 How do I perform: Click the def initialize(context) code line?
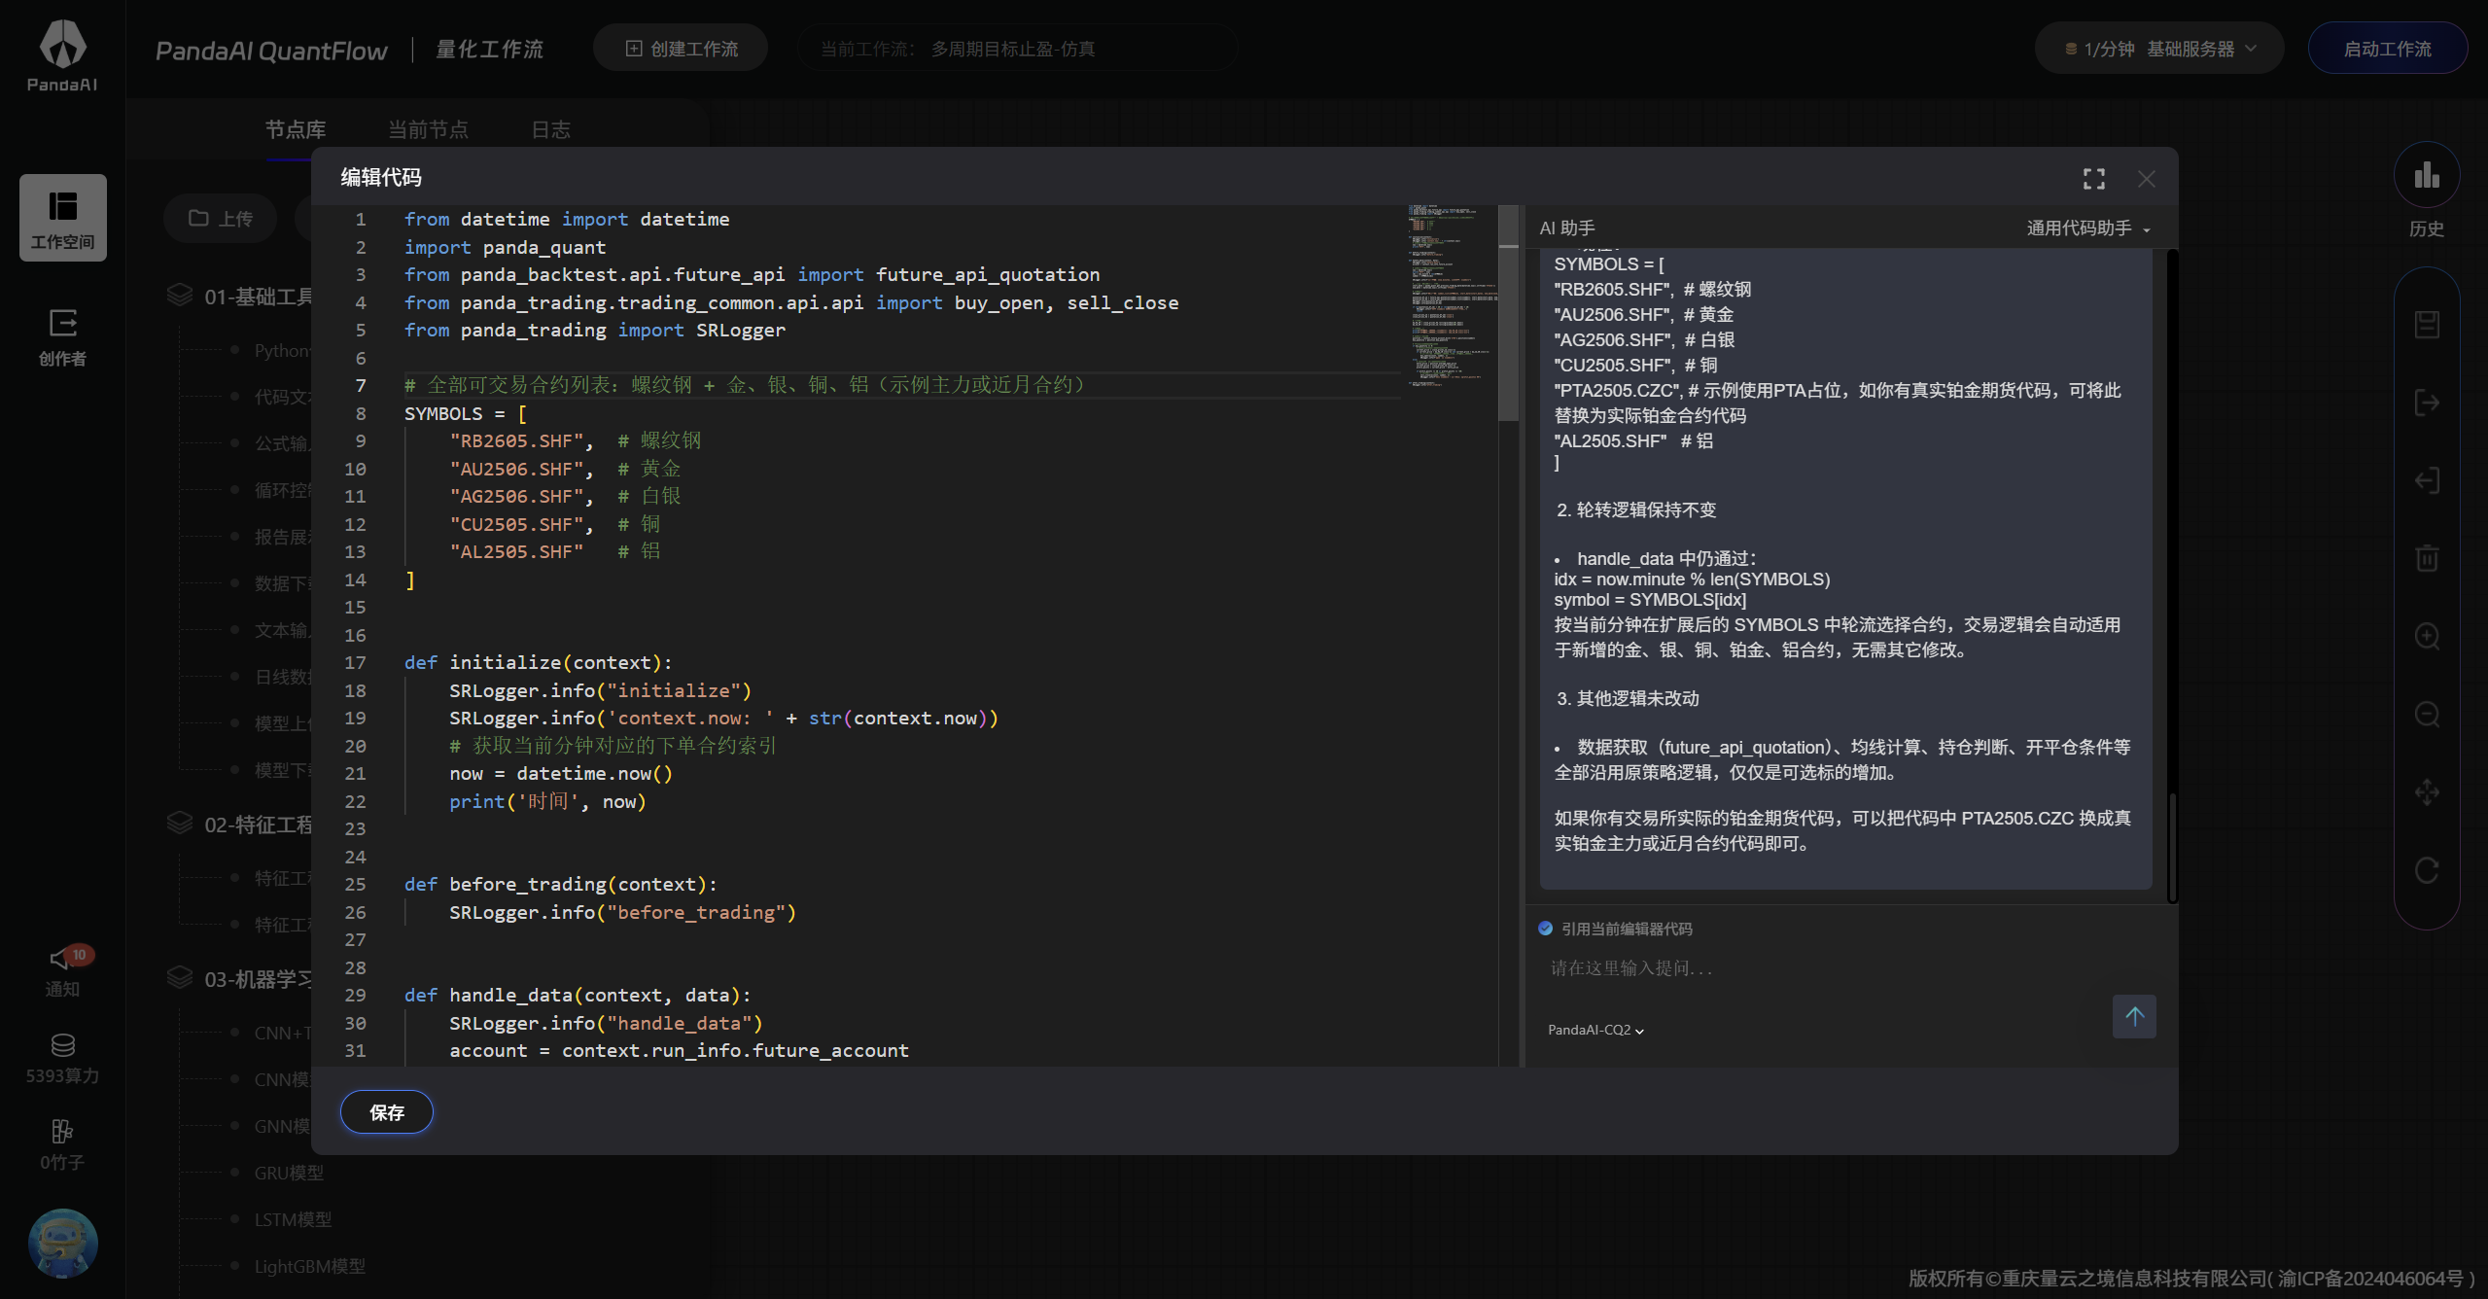pos(538,663)
